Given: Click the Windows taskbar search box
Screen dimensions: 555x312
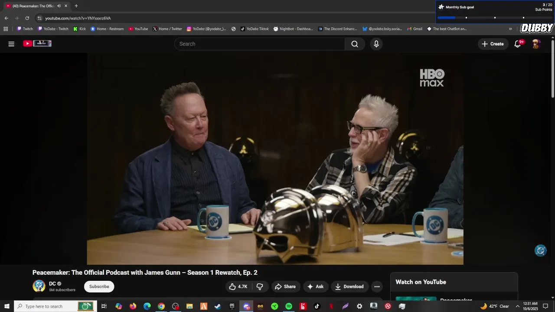Looking at the screenshot, I should pyautogui.click(x=55, y=306).
